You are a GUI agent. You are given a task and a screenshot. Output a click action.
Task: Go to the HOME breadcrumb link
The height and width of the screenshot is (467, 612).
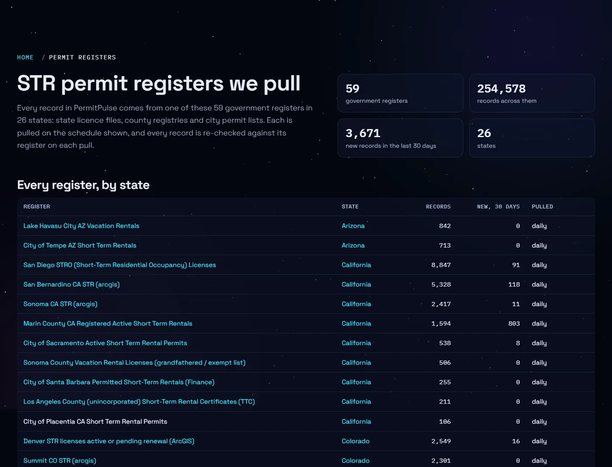[x=25, y=57]
